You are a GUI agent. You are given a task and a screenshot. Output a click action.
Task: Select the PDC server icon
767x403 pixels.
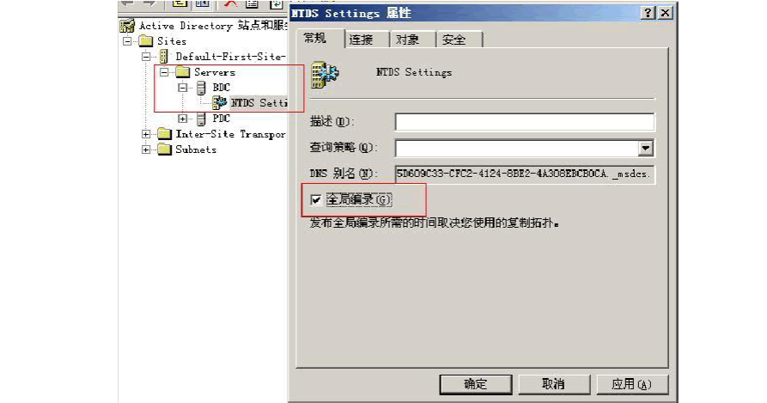201,119
